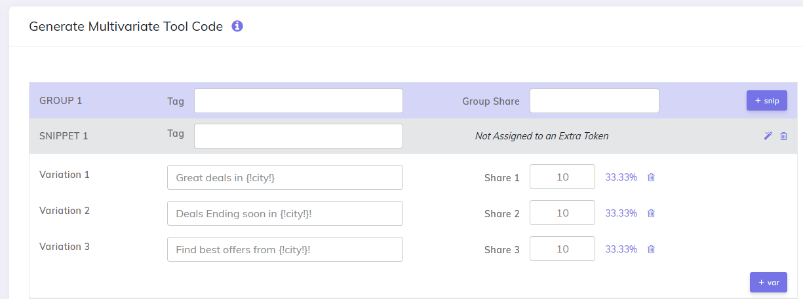
Task: Delete Variation 3 with its trash icon
Action: point(651,249)
